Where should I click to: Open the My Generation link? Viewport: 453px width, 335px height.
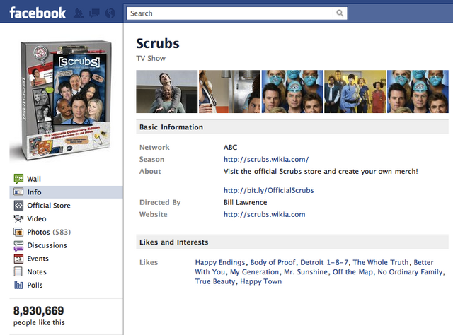pyautogui.click(x=255, y=272)
